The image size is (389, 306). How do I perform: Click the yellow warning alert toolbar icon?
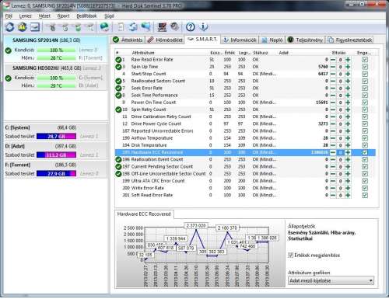coord(23,27)
